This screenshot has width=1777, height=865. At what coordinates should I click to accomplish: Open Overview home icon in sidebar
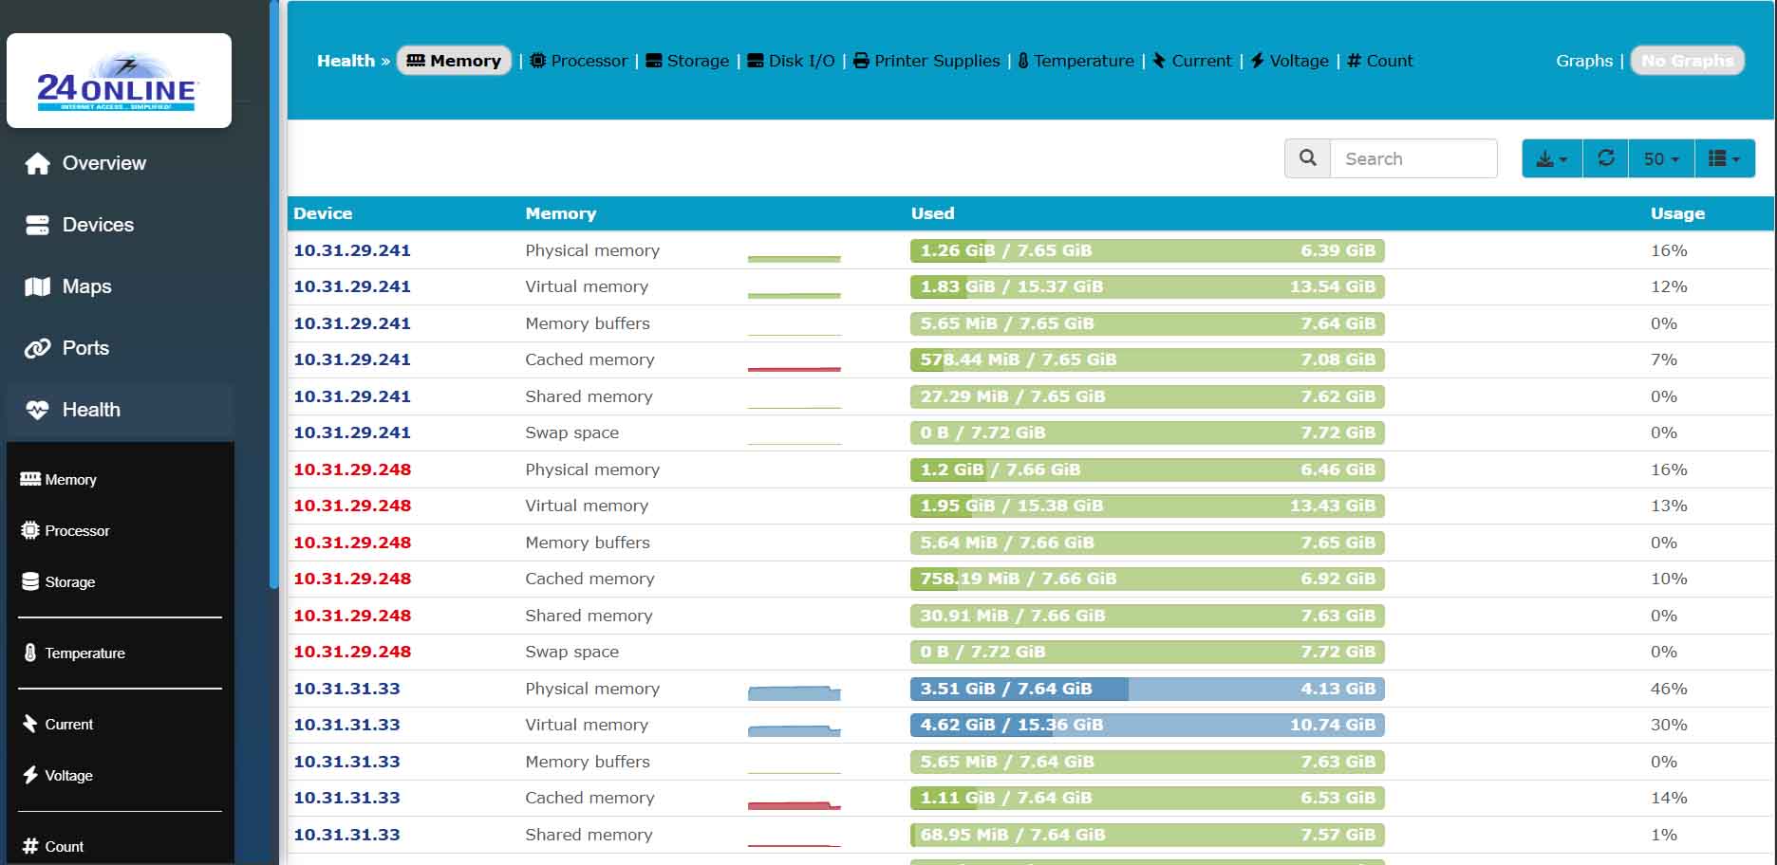coord(37,163)
